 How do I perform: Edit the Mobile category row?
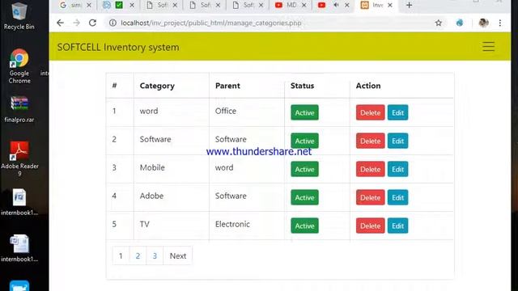click(x=397, y=169)
